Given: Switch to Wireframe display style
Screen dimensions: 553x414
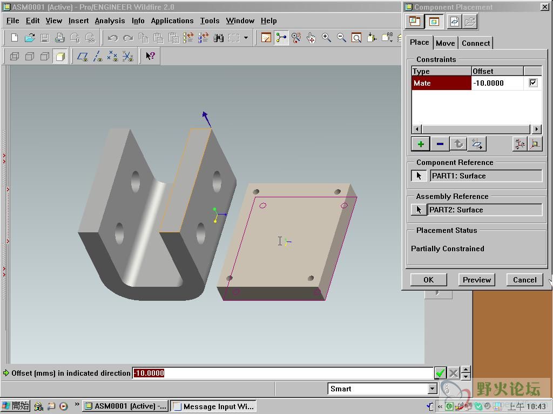Looking at the screenshot, I should pyautogui.click(x=15, y=56).
